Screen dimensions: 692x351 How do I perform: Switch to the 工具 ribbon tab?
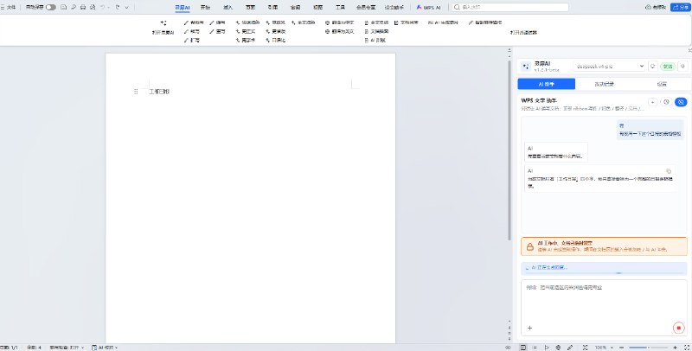coord(340,8)
